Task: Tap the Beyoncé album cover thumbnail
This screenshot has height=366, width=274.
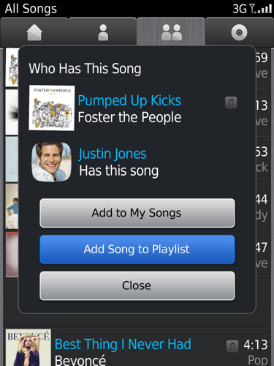Action: (28, 348)
